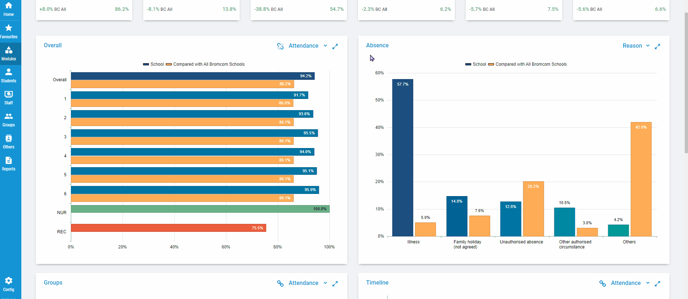Toggle School series in Overall chart legend
This screenshot has width=688, height=299.
[x=154, y=64]
